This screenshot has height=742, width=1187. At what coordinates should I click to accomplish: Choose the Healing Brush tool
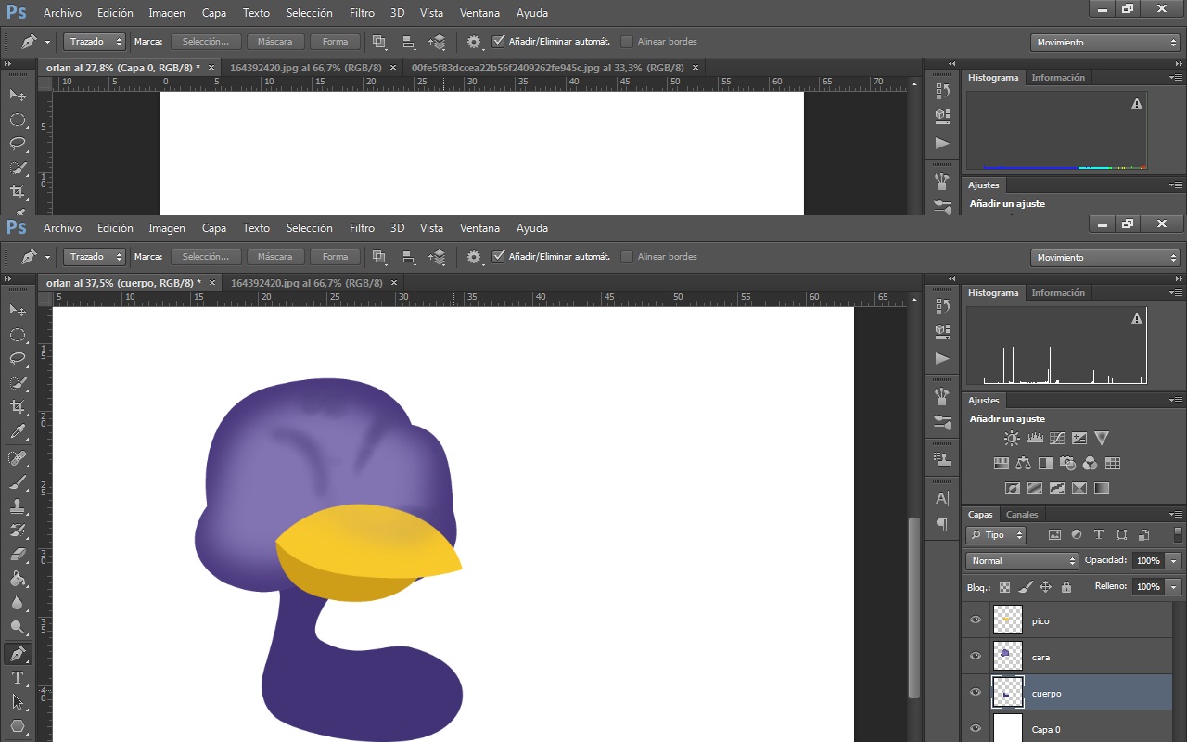click(17, 459)
